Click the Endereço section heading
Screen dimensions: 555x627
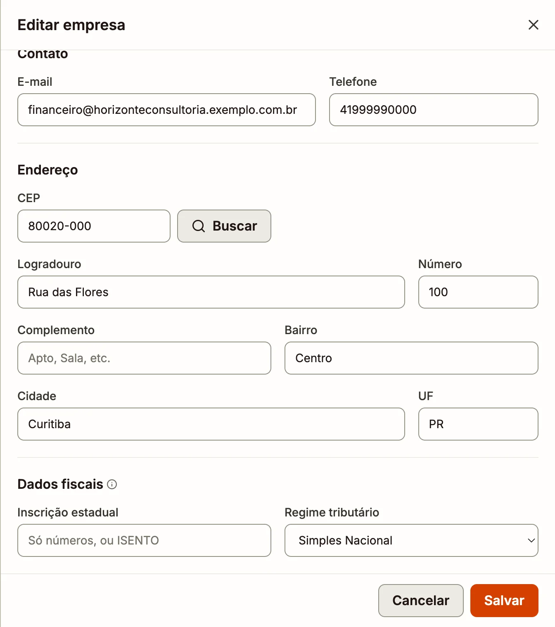(47, 170)
